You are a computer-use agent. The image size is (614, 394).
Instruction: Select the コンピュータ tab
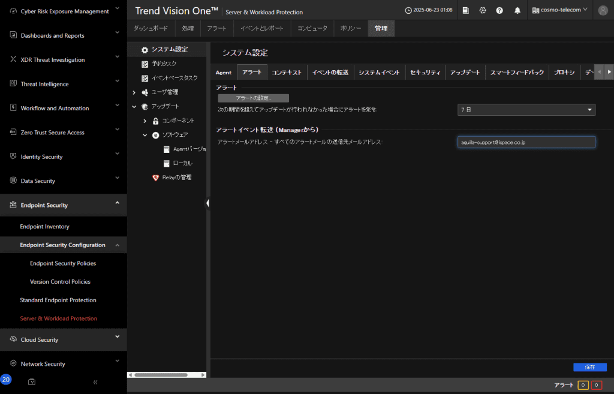(312, 28)
